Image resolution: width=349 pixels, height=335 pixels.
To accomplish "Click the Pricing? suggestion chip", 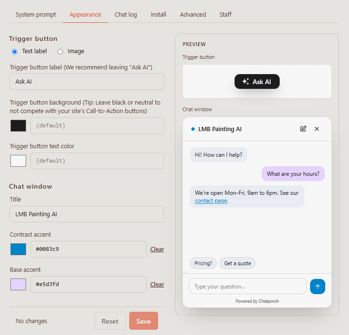I will click(x=203, y=263).
